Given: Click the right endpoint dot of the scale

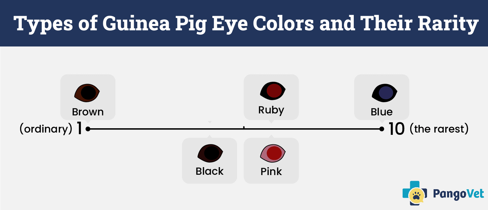Looking at the screenshot, I should click(381, 129).
